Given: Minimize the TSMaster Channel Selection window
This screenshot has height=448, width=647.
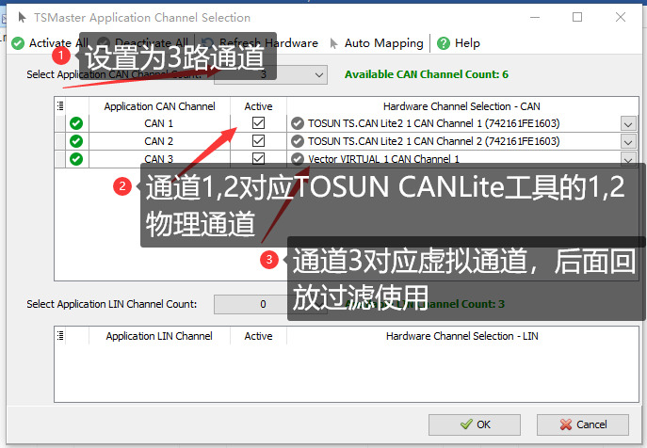Looking at the screenshot, I should click(x=535, y=17).
